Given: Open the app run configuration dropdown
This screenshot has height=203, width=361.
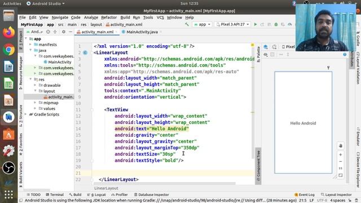Looking at the screenshot, I should (202, 24).
